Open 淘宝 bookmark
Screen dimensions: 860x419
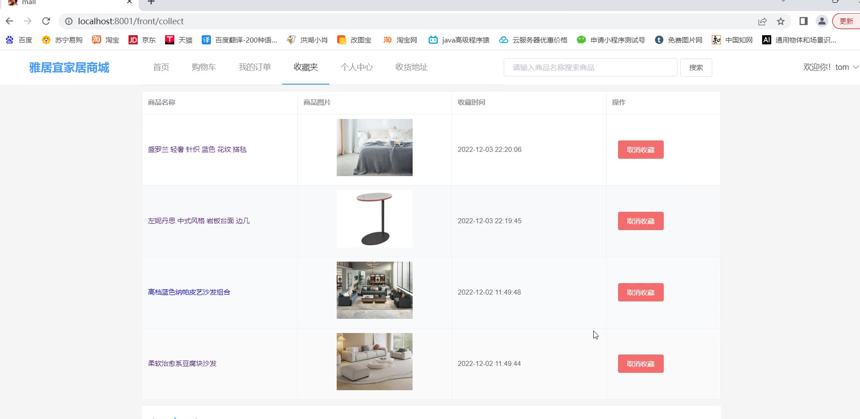click(x=106, y=40)
